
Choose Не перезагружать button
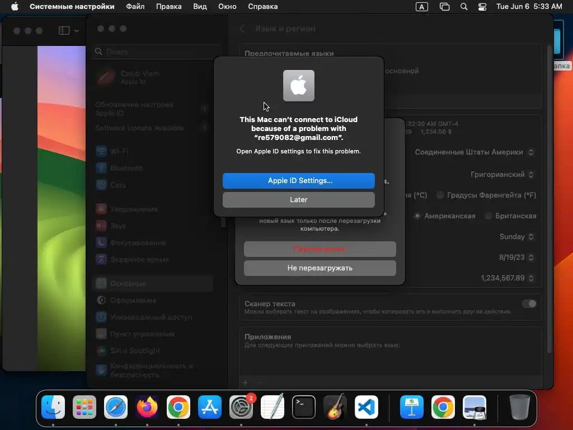[x=320, y=268]
